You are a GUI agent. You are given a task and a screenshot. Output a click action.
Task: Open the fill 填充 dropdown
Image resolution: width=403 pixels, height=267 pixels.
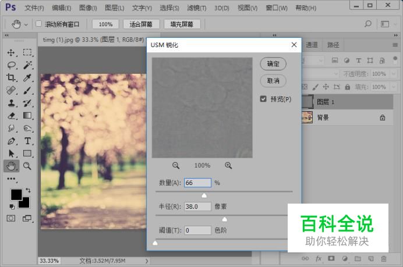pyautogui.click(x=394, y=87)
